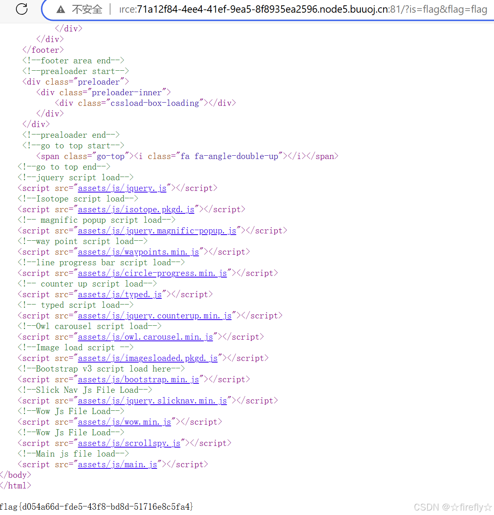Click the prealoader start comment line
This screenshot has height=515, width=494.
(x=76, y=71)
